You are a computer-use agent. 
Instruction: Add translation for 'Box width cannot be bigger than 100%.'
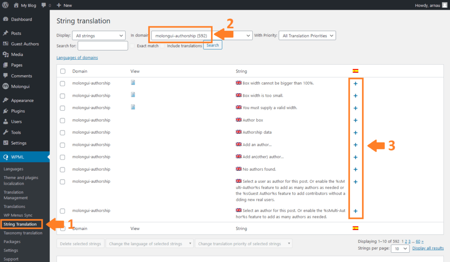(x=355, y=84)
